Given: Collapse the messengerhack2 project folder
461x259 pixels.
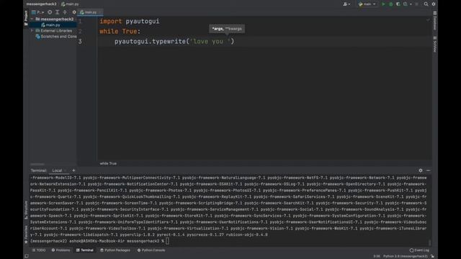Looking at the screenshot, I should click(32, 19).
